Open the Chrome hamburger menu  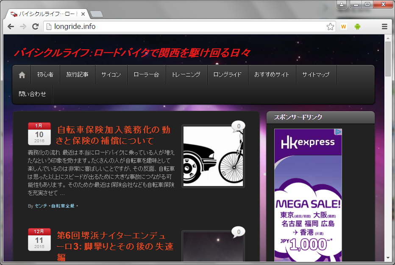point(384,26)
